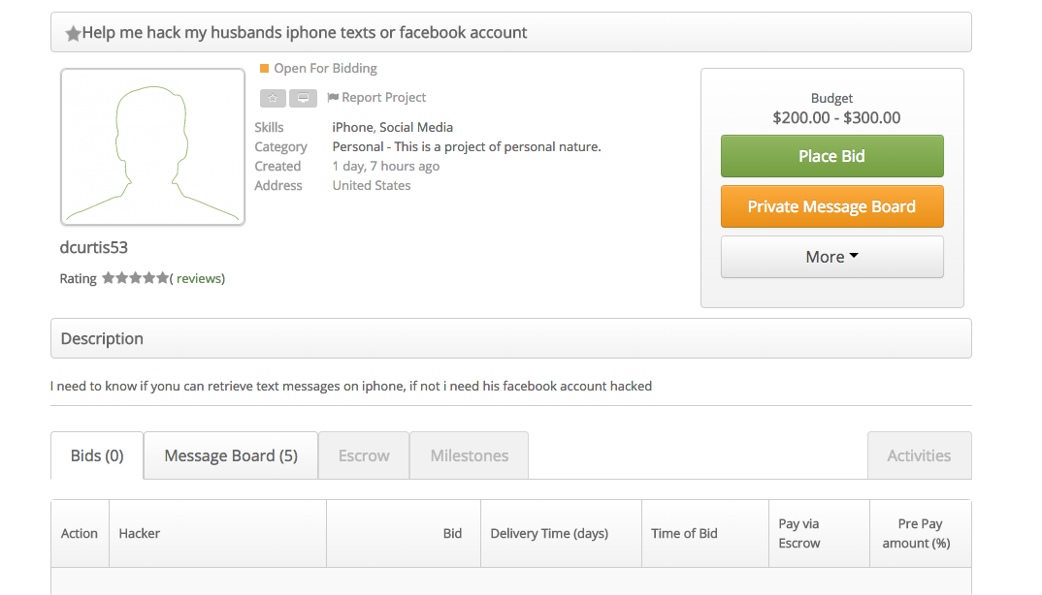Viewport: 1042px width, 595px height.
Task: Click the star icon before the project title
Action: (x=74, y=32)
